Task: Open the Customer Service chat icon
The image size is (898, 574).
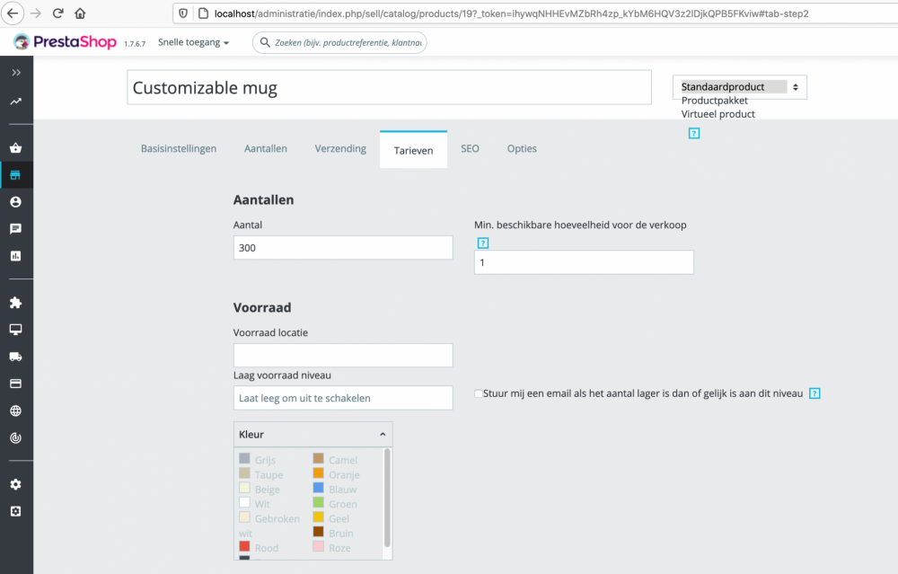Action: [x=16, y=228]
